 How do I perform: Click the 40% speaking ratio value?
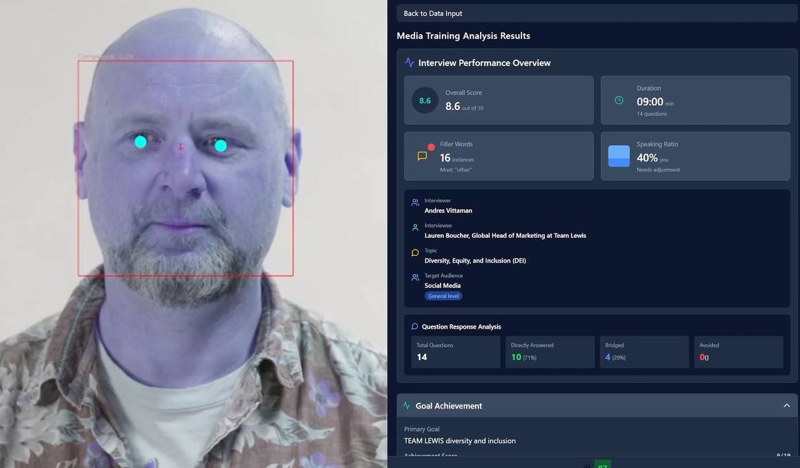click(x=647, y=158)
